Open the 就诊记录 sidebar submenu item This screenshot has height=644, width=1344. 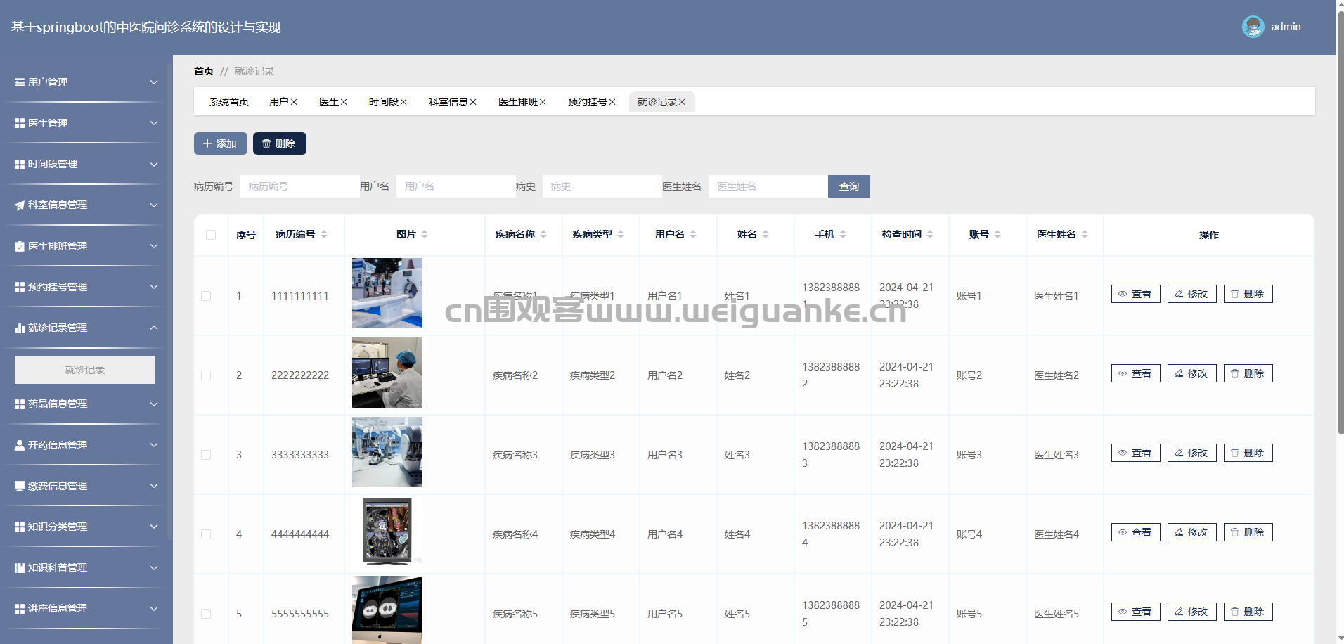point(85,370)
